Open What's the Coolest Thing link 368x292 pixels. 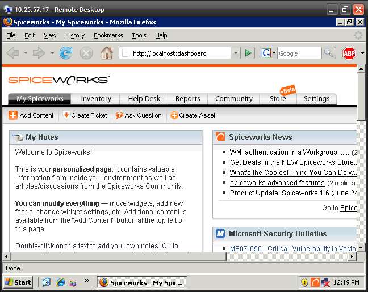click(293, 173)
